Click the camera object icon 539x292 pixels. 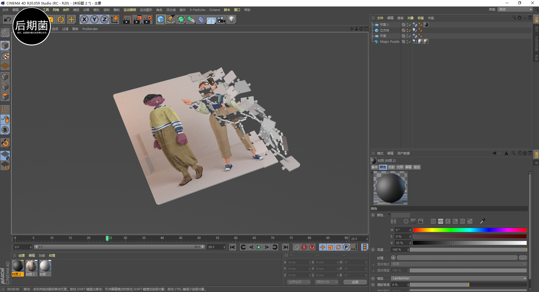(221, 19)
